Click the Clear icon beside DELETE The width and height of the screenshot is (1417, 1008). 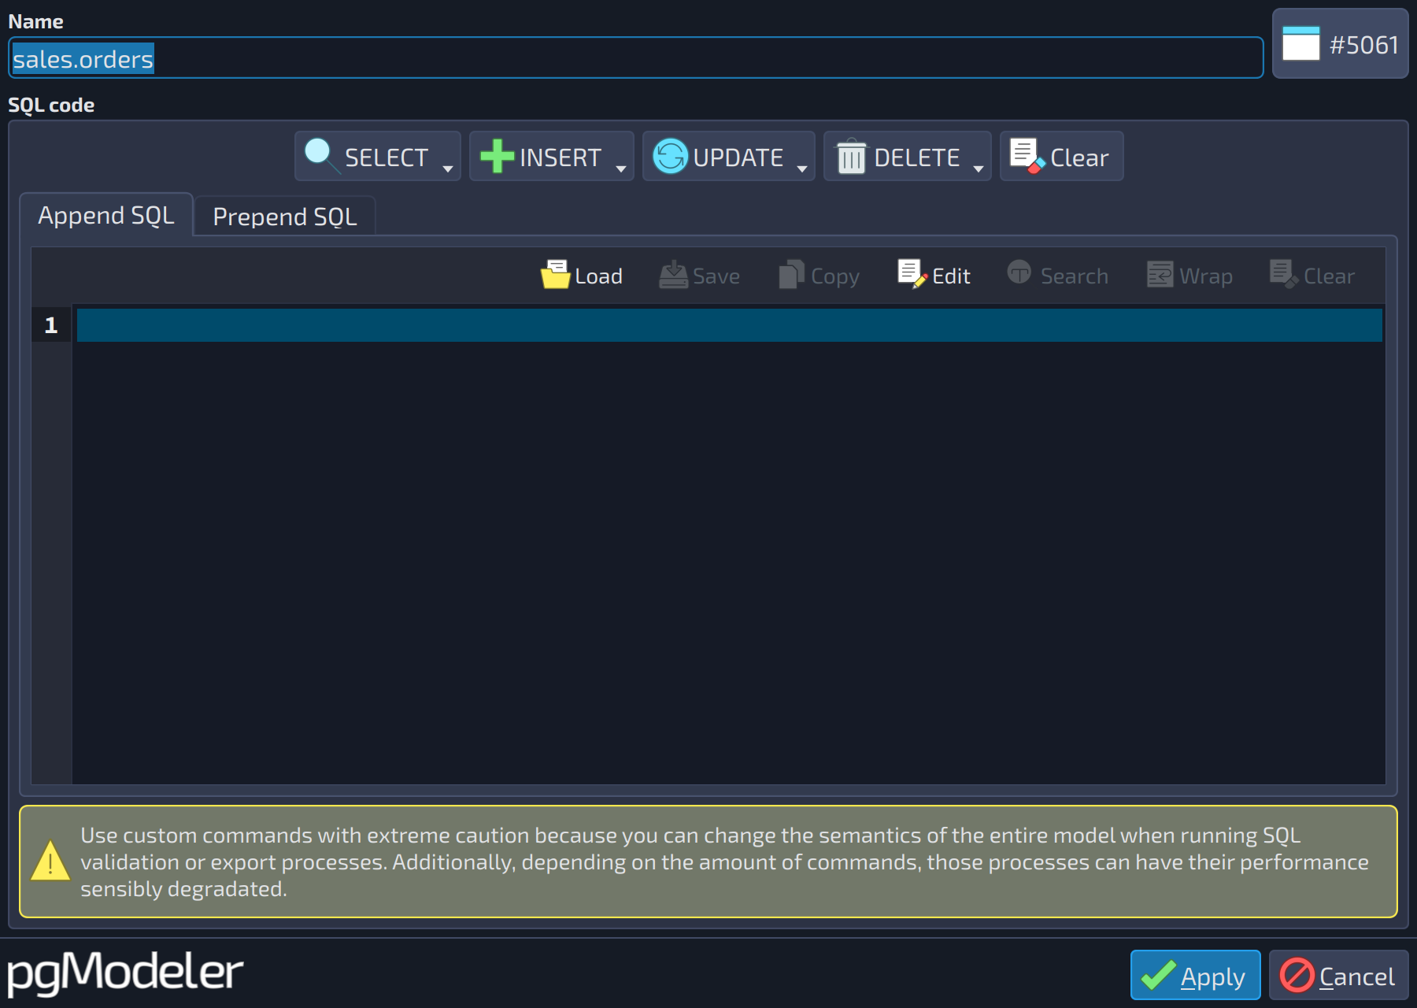pos(1027,156)
